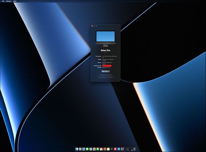Open the Calendar app icon
Viewport: 206px width, 152px height.
(x=101, y=149)
